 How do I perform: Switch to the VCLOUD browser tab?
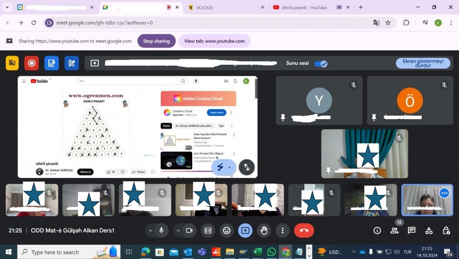coord(221,7)
